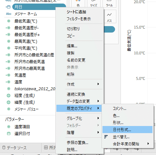Click calculated-number icon beside 最低気温差が-
The width and height of the screenshot is (156, 155).
(8, 28)
